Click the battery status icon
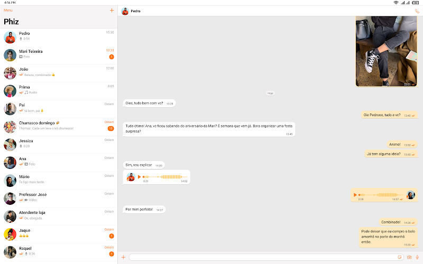Viewport: 423px width, 264px height. [x=416, y=3]
